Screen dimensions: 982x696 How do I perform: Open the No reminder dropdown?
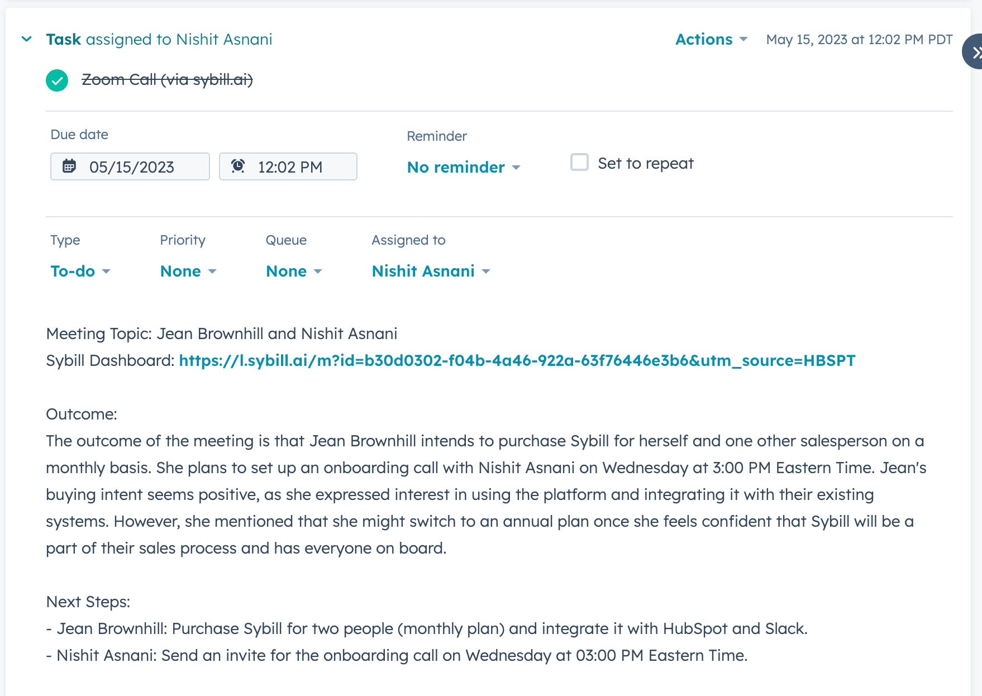pos(464,167)
